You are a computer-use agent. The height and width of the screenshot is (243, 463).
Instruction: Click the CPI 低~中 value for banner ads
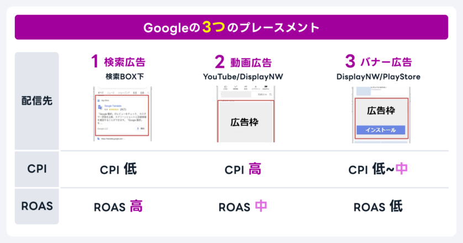tap(378, 169)
